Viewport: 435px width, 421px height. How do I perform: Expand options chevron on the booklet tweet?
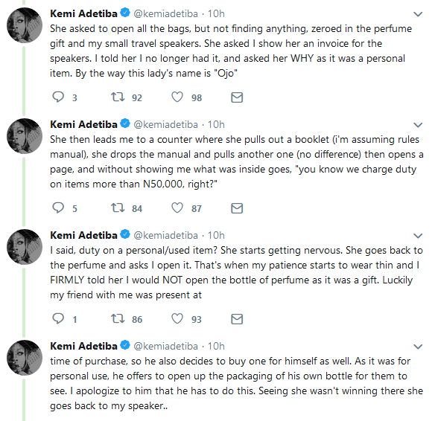418,125
